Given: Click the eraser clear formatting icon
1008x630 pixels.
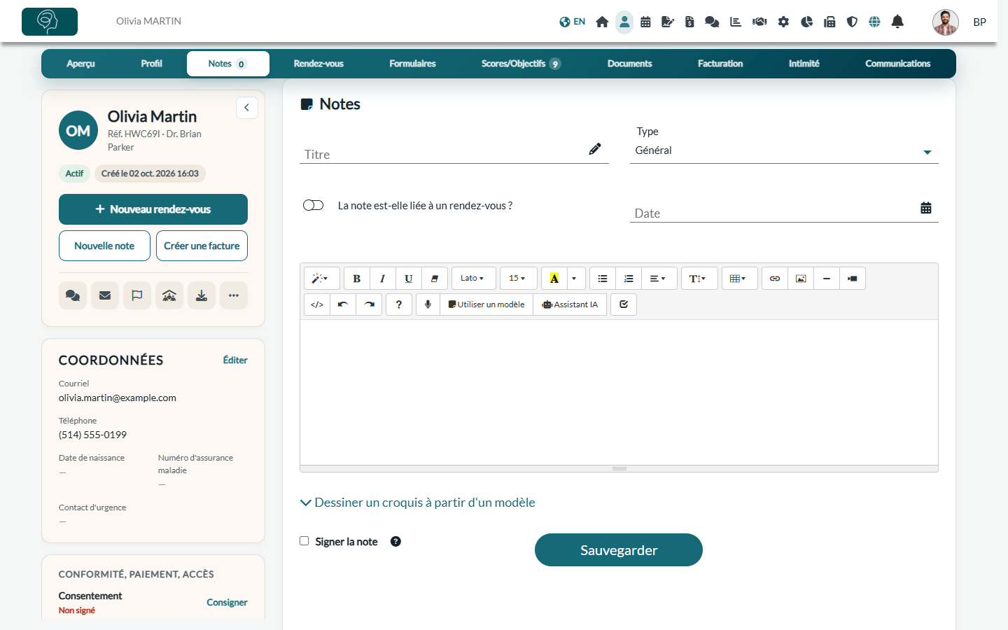Looking at the screenshot, I should tap(435, 279).
